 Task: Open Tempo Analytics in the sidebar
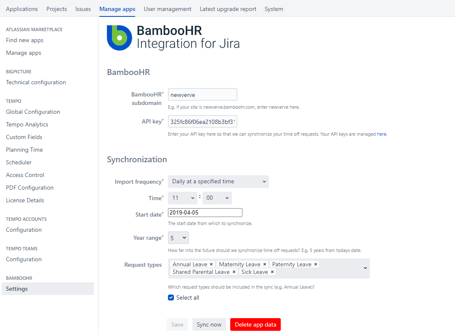(27, 124)
